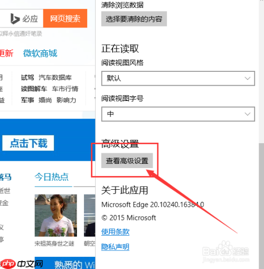Click the 查看高级设置 button
The height and width of the screenshot is (269, 264).
click(x=127, y=161)
